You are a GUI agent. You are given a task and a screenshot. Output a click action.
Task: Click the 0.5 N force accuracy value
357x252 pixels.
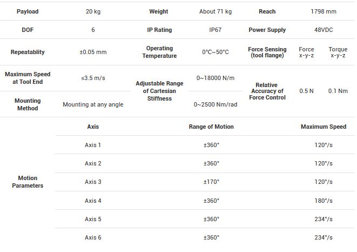[306, 91]
